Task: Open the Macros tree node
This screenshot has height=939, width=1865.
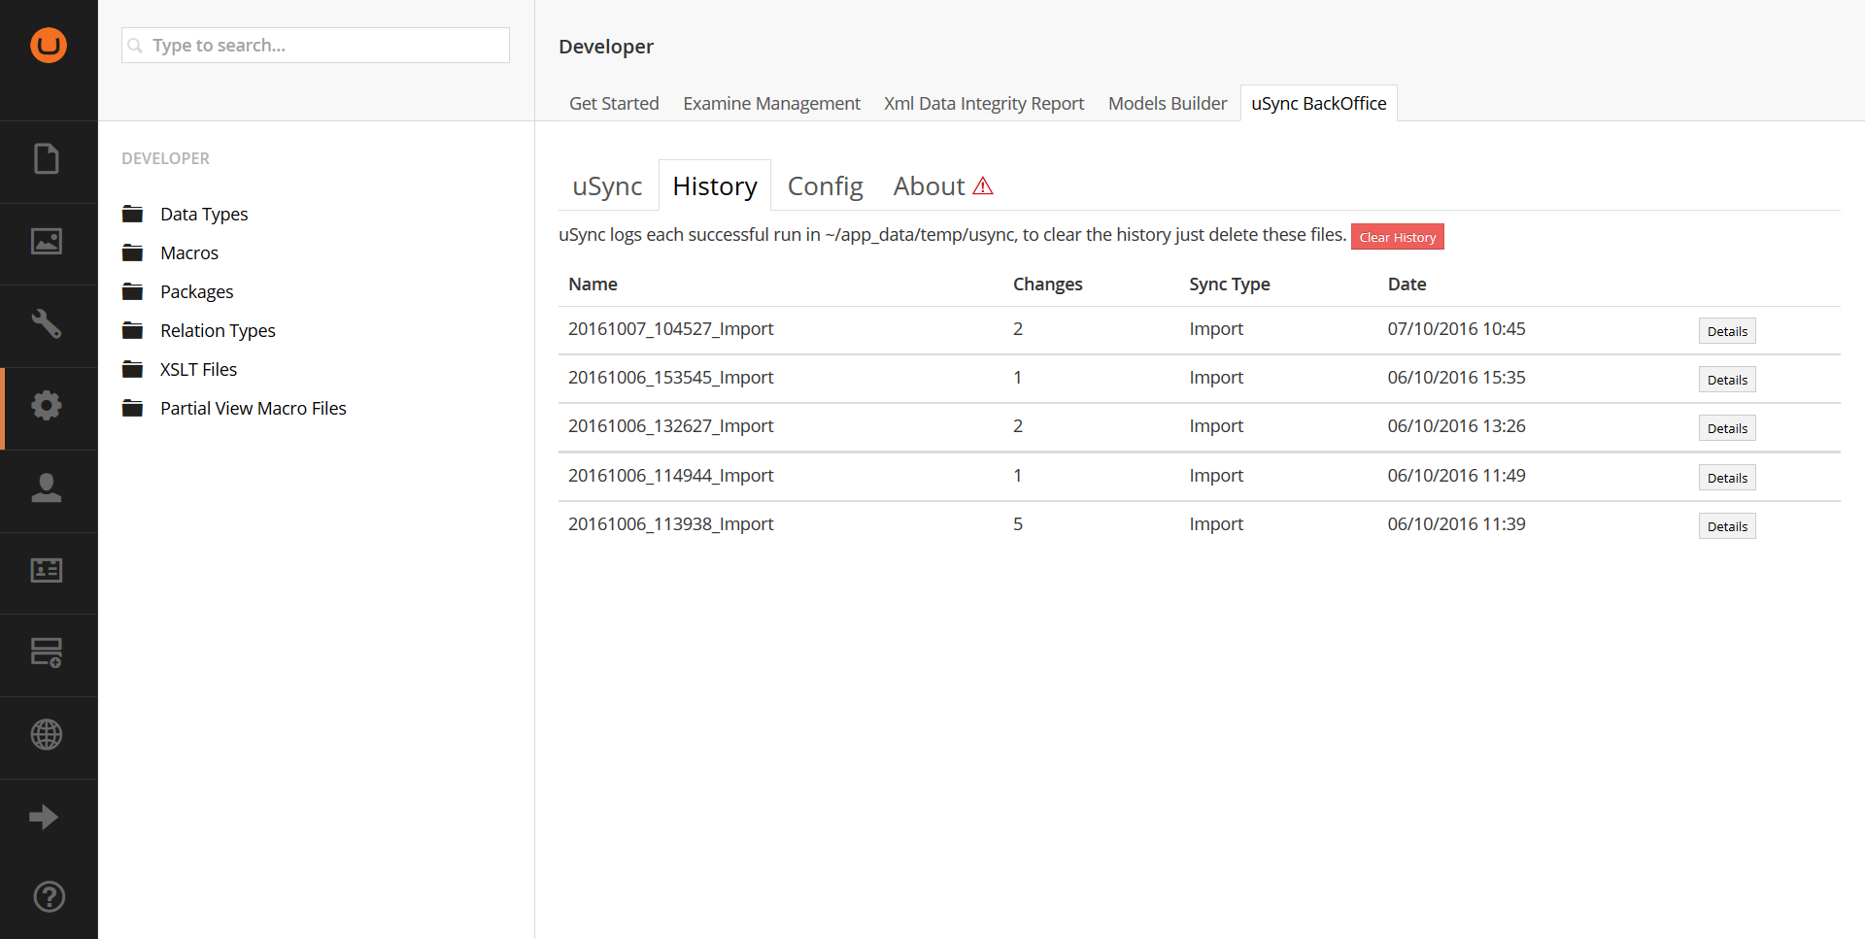Action: (x=189, y=252)
